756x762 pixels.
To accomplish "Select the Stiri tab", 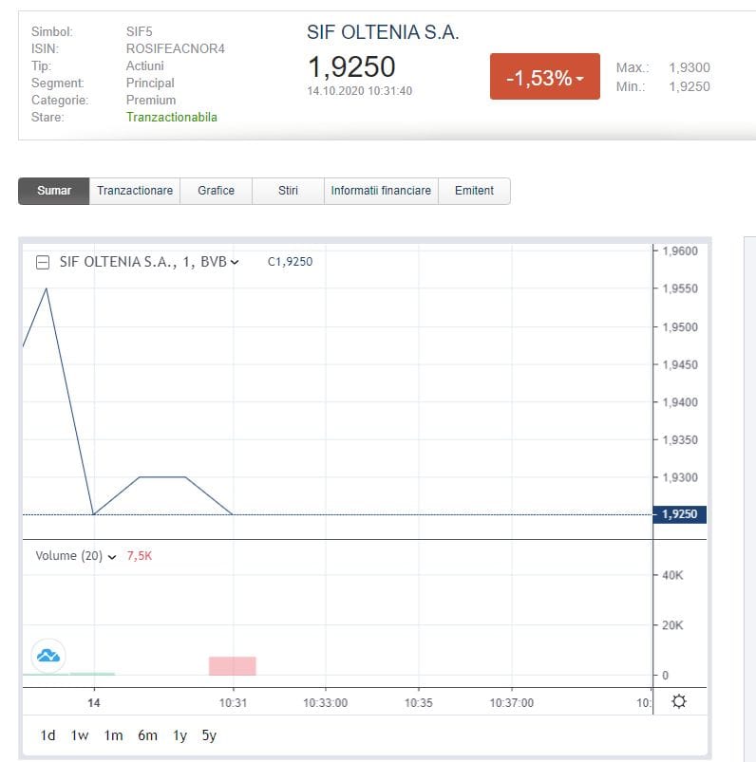I will click(288, 191).
